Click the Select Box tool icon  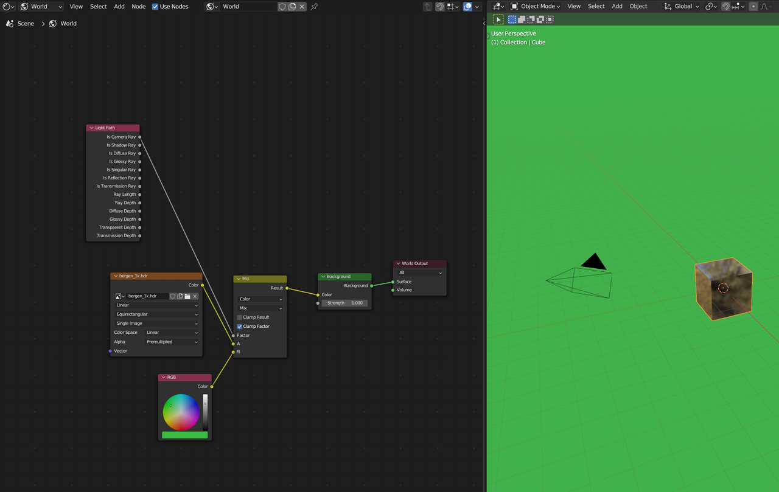click(x=498, y=19)
